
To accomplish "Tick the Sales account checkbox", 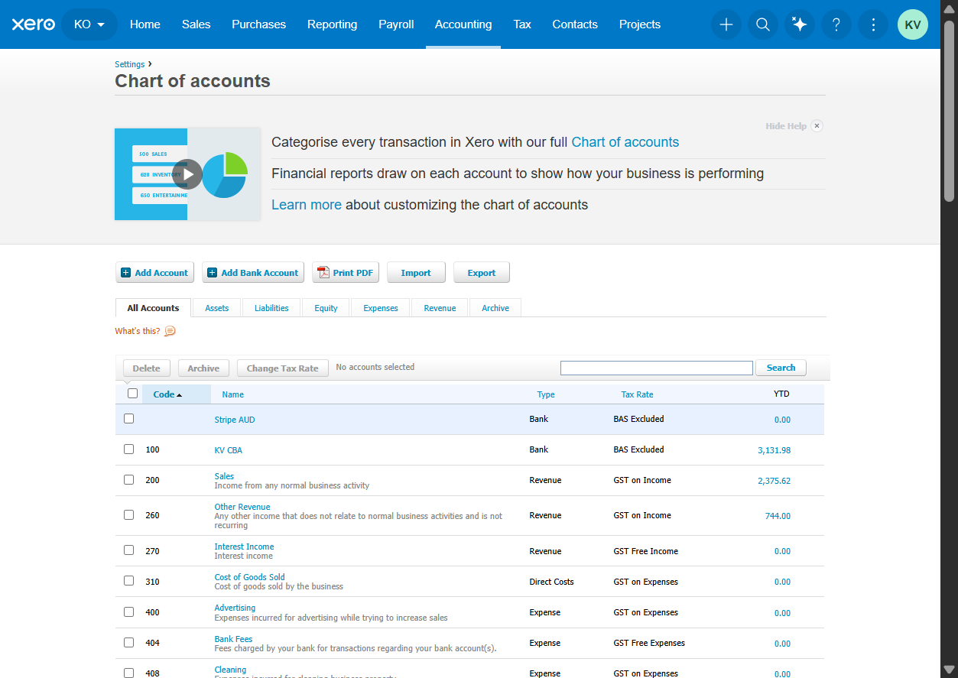I will pos(128,480).
